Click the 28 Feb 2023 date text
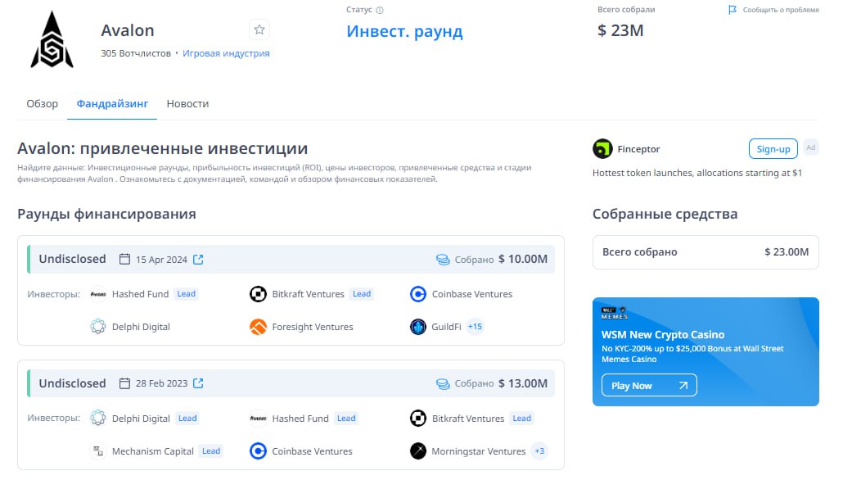Image resolution: width=843 pixels, height=480 pixels. click(161, 383)
